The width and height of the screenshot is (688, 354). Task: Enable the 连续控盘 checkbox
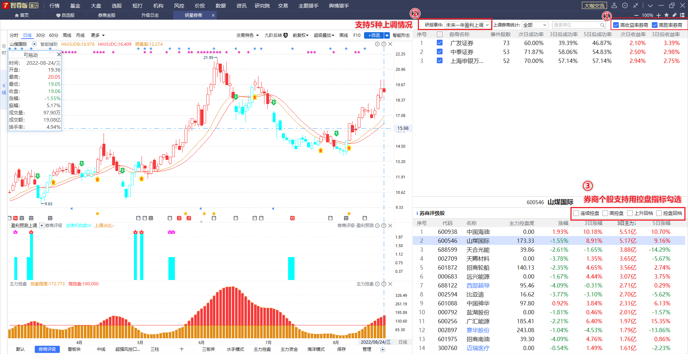pyautogui.click(x=576, y=213)
